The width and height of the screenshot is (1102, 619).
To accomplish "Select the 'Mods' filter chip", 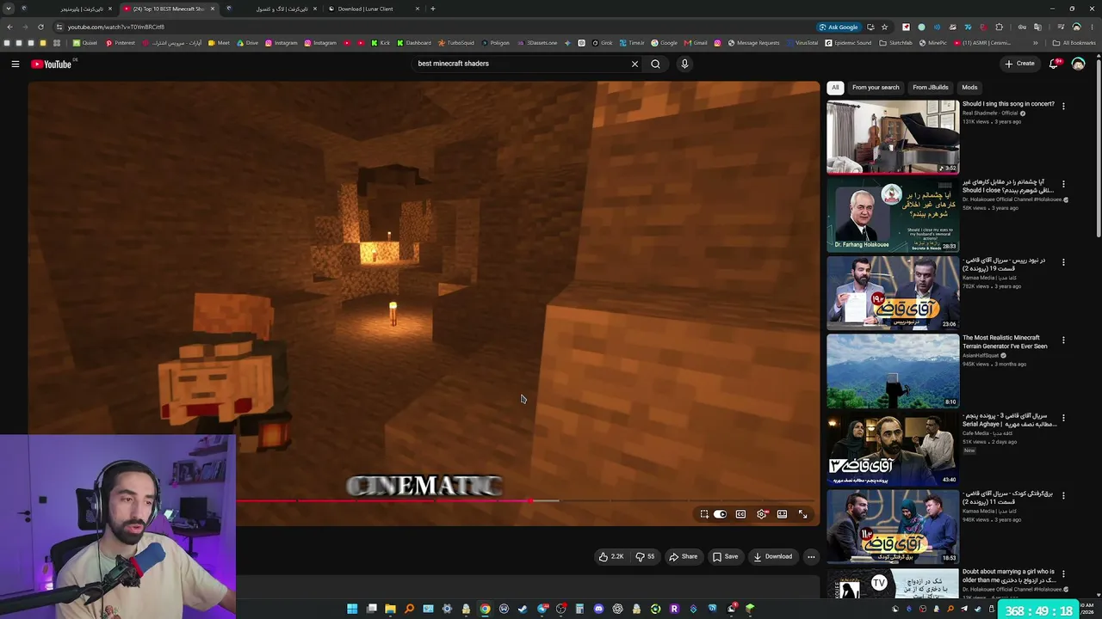I will [x=969, y=87].
